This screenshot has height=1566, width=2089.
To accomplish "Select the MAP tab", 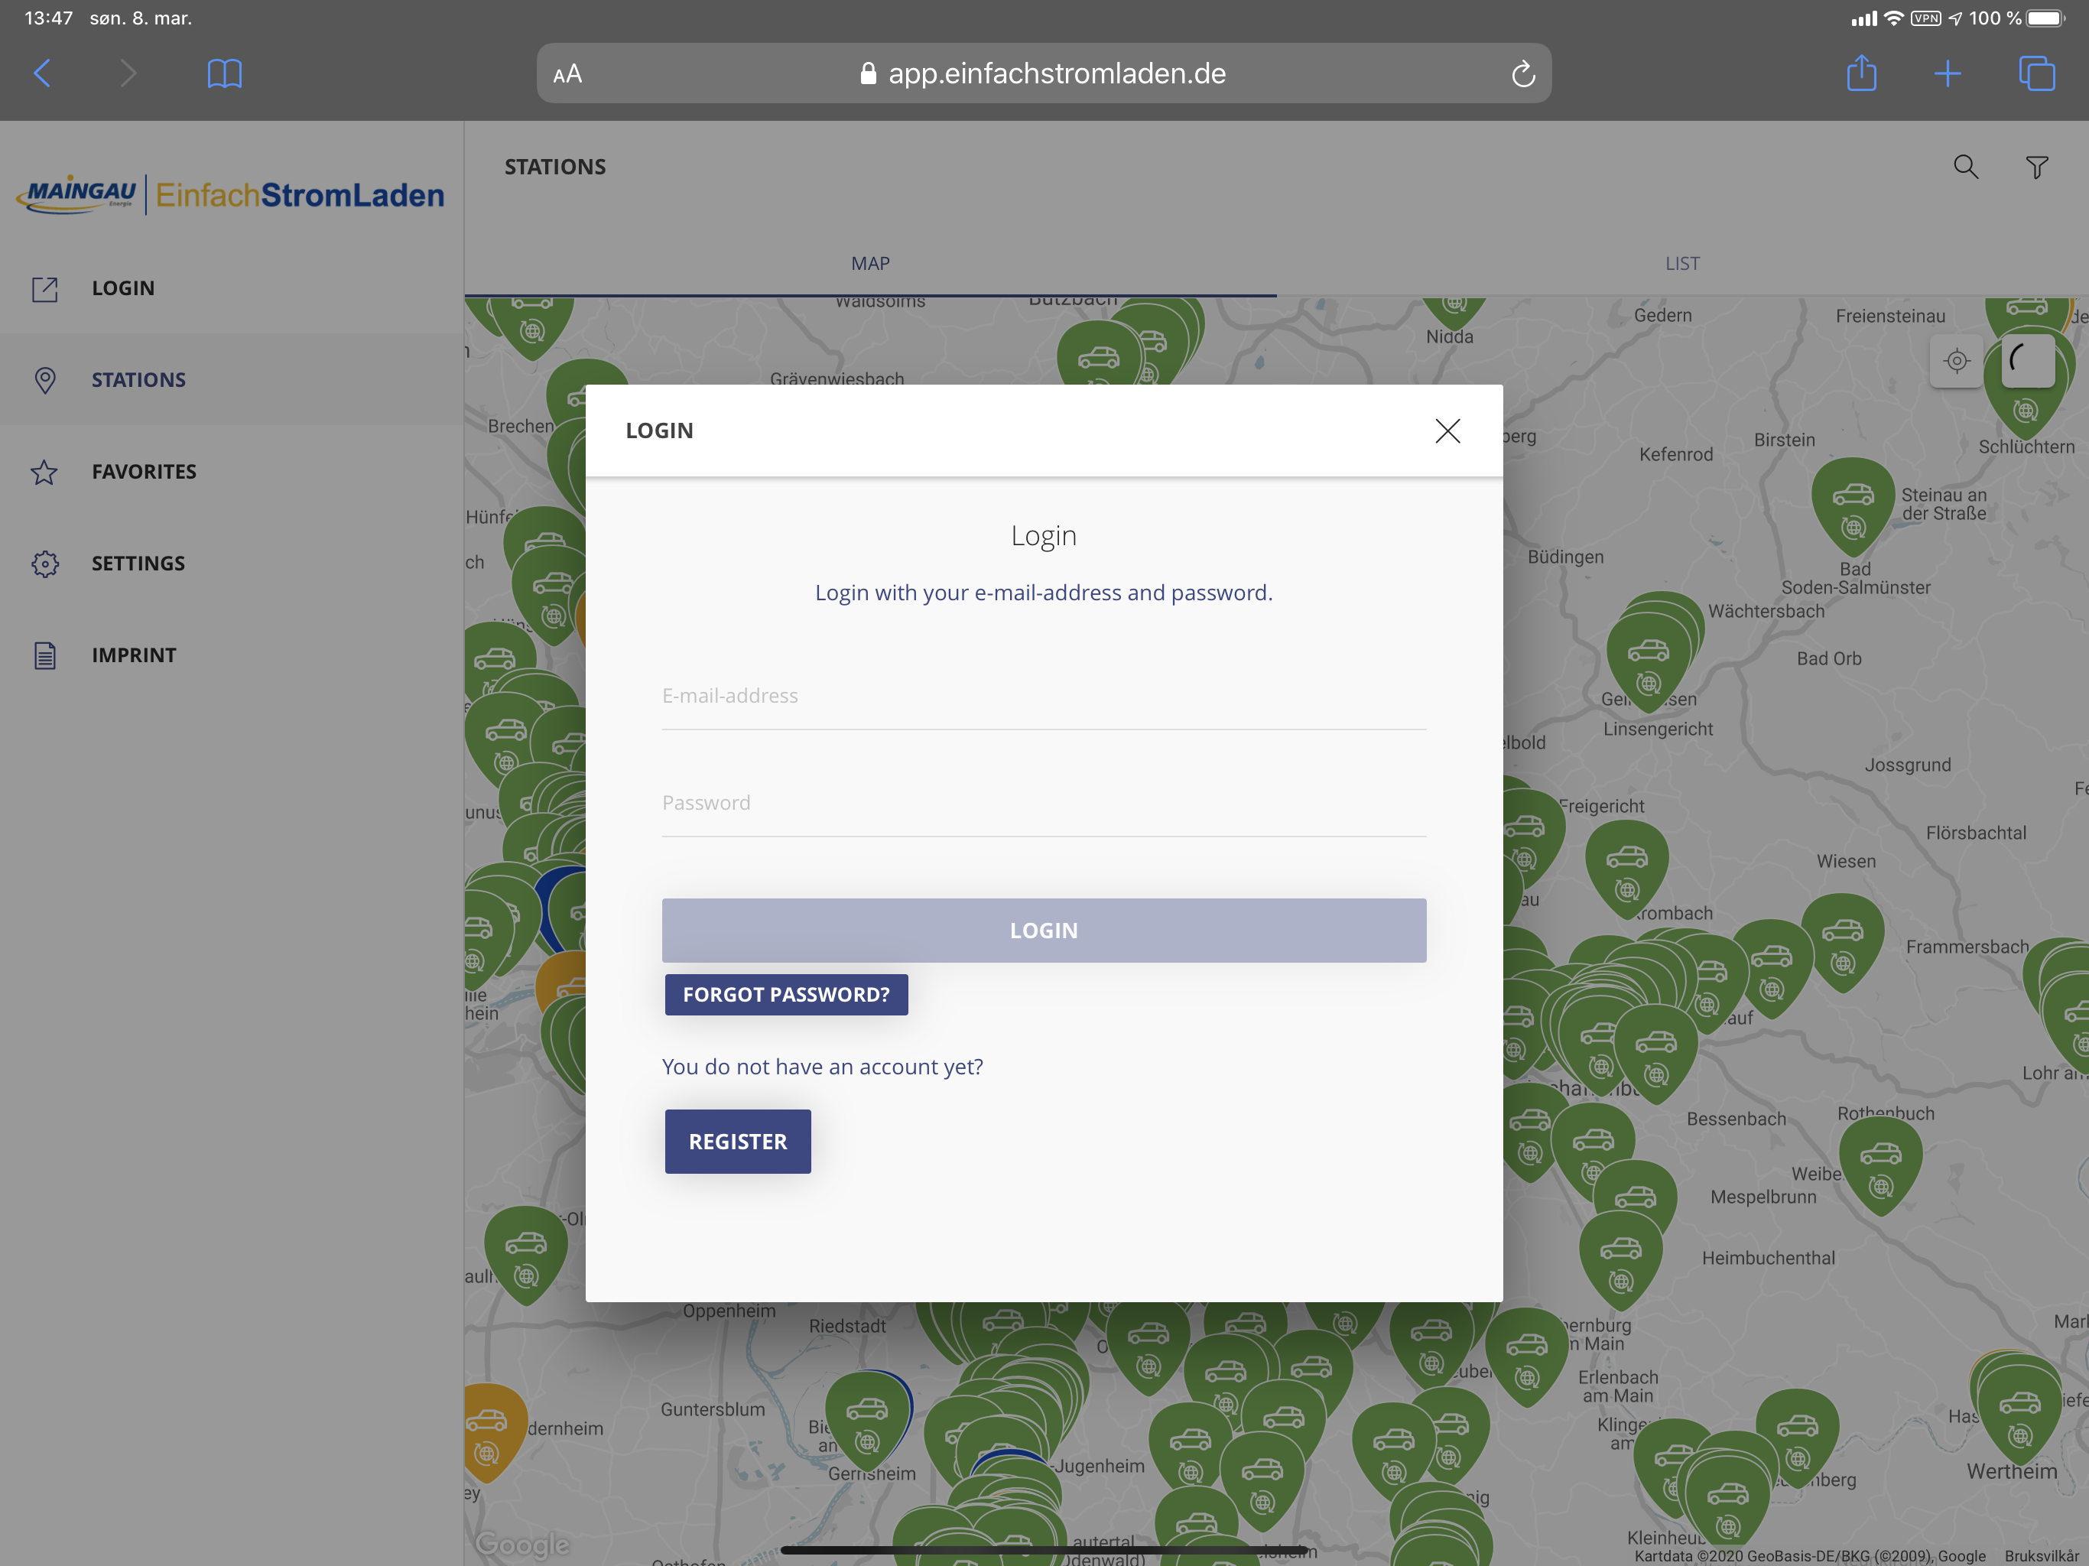I will [870, 264].
